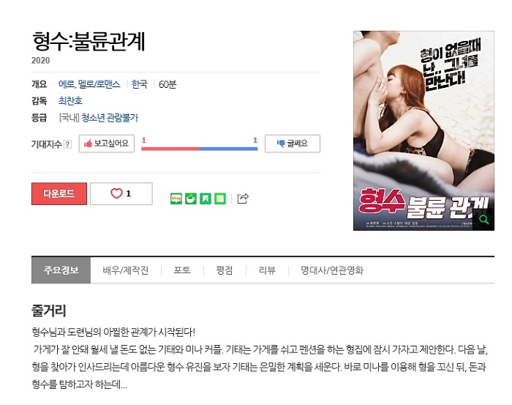Share via the green cafe cup icon

191,198
